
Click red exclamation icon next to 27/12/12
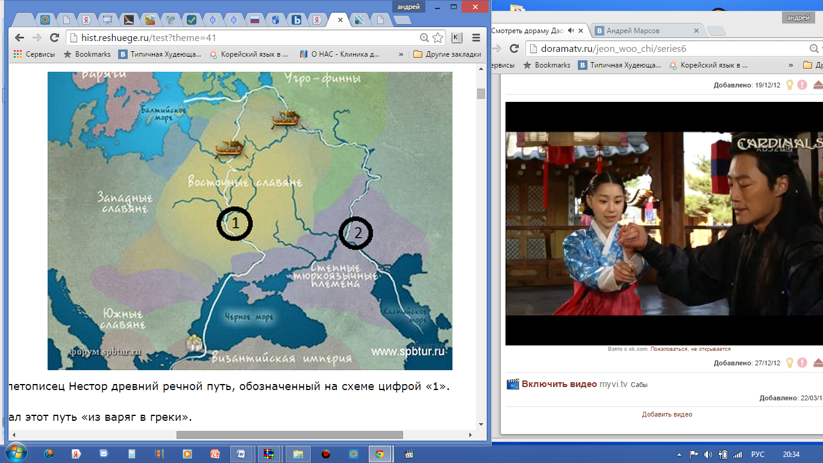click(802, 363)
